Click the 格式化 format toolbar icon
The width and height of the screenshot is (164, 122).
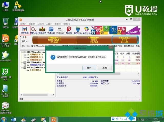pyautogui.click(x=69, y=30)
